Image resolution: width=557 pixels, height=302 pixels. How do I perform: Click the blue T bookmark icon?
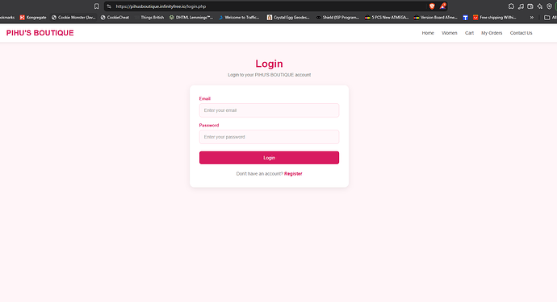(x=465, y=18)
